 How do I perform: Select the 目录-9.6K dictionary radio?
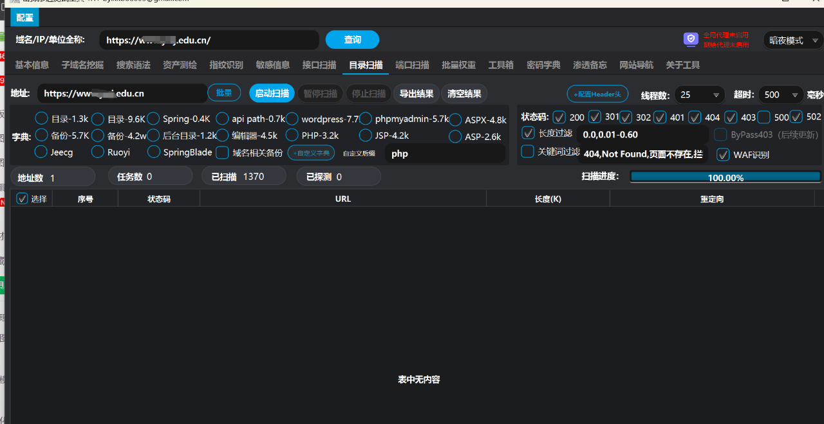[x=98, y=119]
